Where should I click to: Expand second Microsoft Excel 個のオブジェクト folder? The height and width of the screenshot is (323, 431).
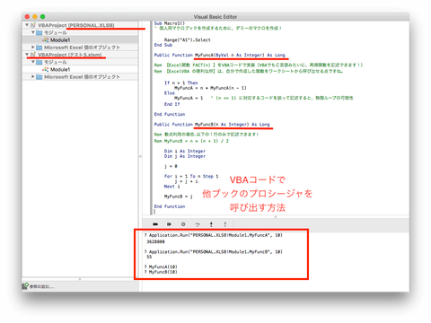click(33, 76)
